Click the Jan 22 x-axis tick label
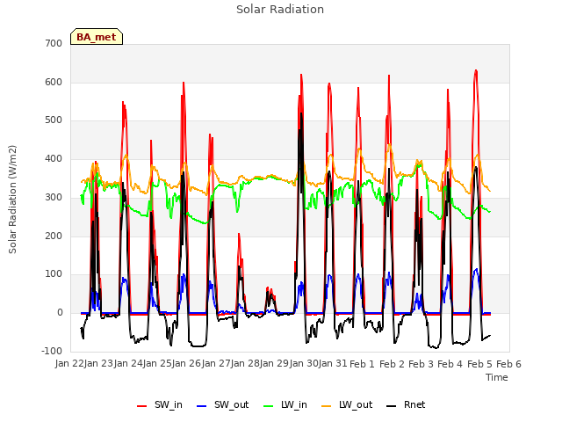Viewport: 562px width, 422px height. coord(69,364)
